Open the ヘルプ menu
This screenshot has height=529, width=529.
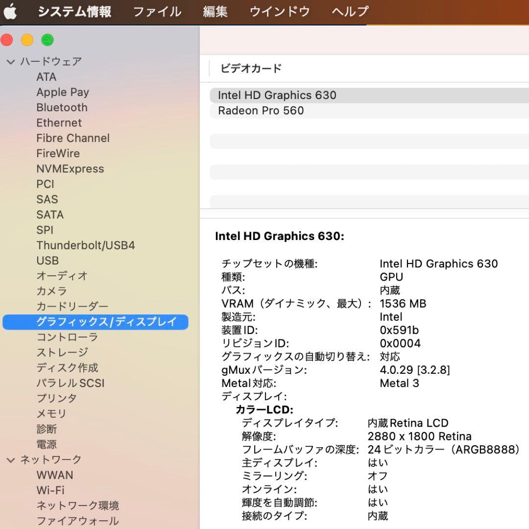348,11
